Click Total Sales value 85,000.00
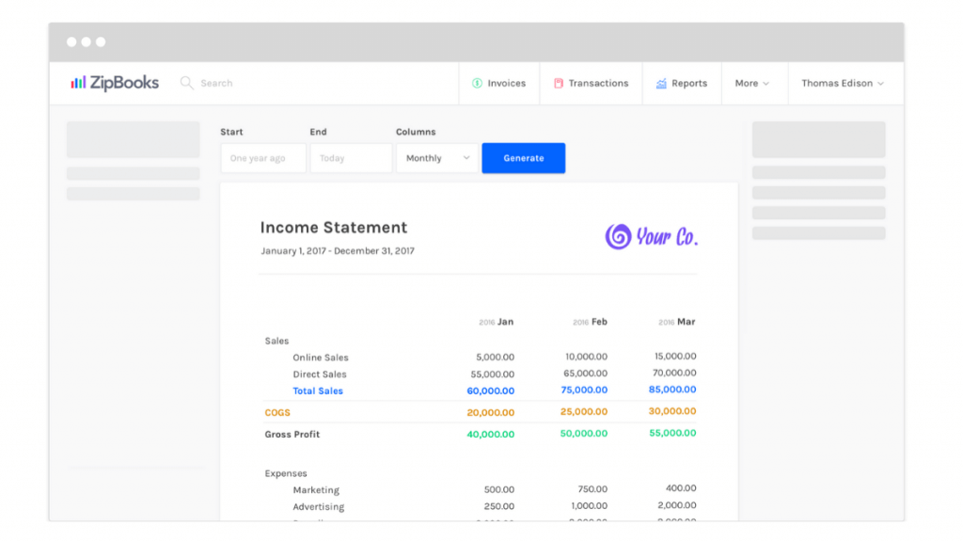The image size is (963, 542). coord(672,389)
